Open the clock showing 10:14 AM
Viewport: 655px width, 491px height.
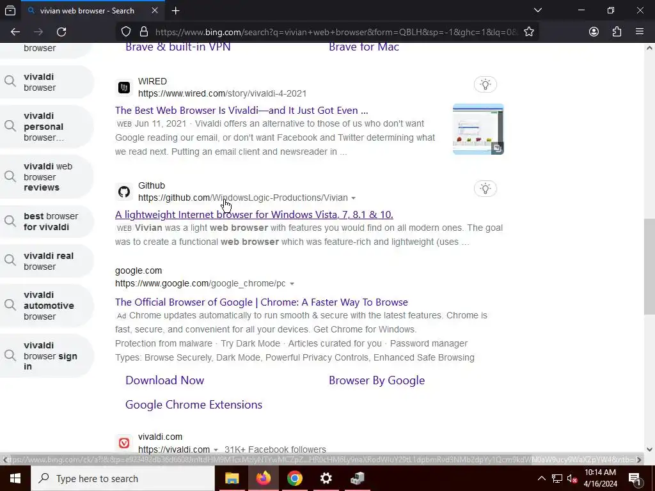[600, 478]
